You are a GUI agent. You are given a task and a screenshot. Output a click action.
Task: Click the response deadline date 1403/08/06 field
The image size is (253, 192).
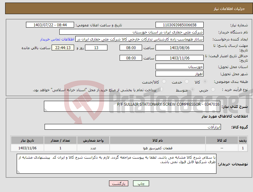point(180,48)
